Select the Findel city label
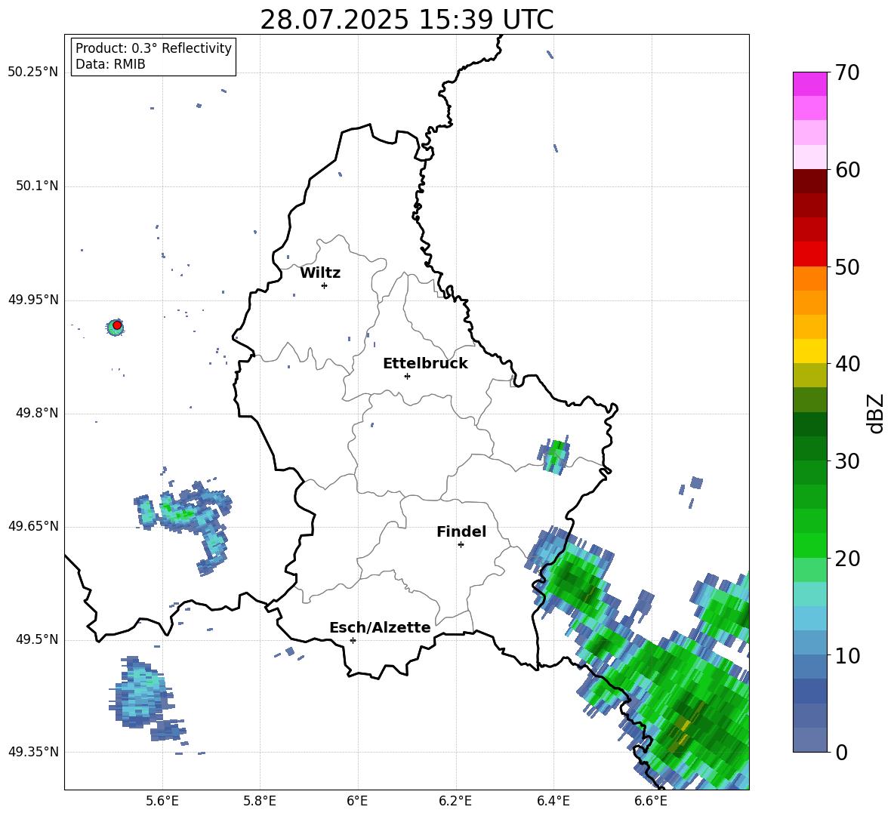This screenshot has width=894, height=816. click(461, 531)
